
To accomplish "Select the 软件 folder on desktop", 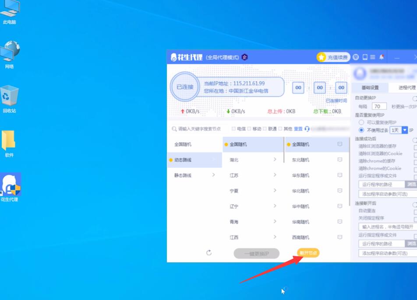I will [9, 143].
